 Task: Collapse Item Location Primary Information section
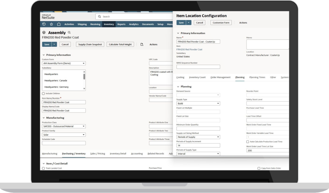(x=178, y=33)
